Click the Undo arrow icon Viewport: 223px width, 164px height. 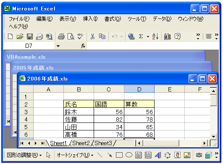(115, 36)
